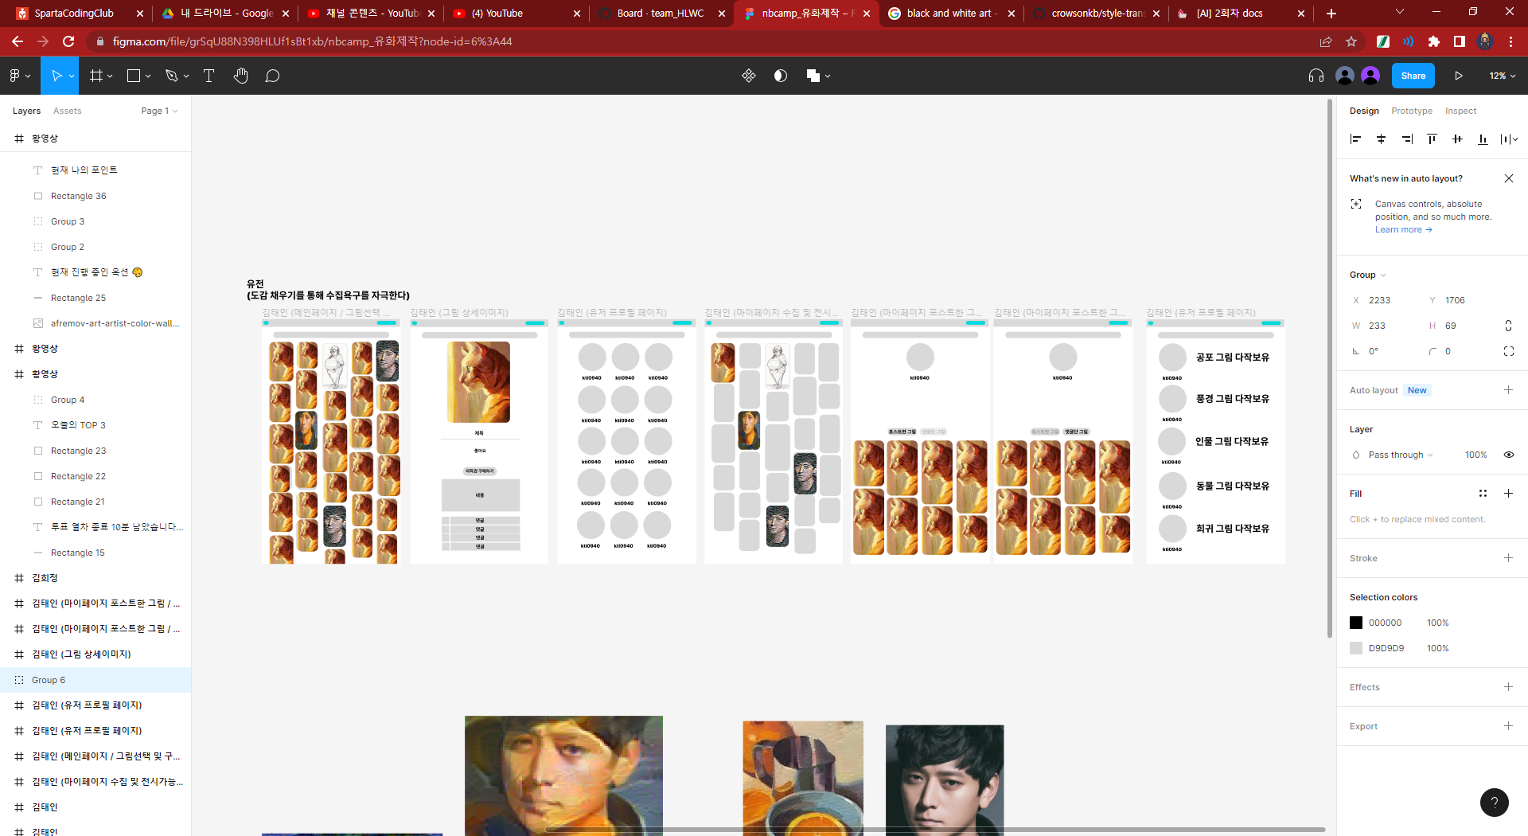Select the Move tool
The width and height of the screenshot is (1528, 836).
click(56, 76)
